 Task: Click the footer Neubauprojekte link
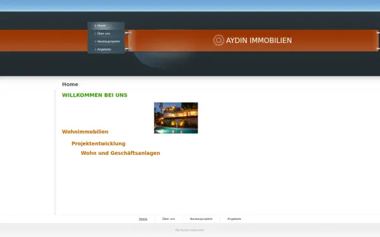pyautogui.click(x=201, y=219)
